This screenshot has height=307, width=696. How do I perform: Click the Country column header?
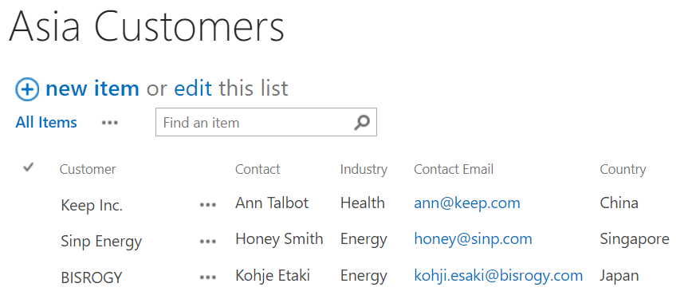pyautogui.click(x=623, y=169)
